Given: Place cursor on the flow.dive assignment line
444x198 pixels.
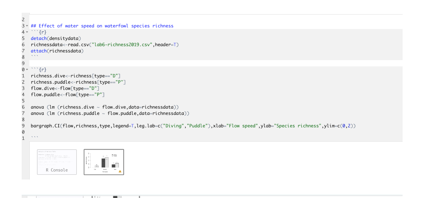Looking at the screenshot, I should 65,88.
